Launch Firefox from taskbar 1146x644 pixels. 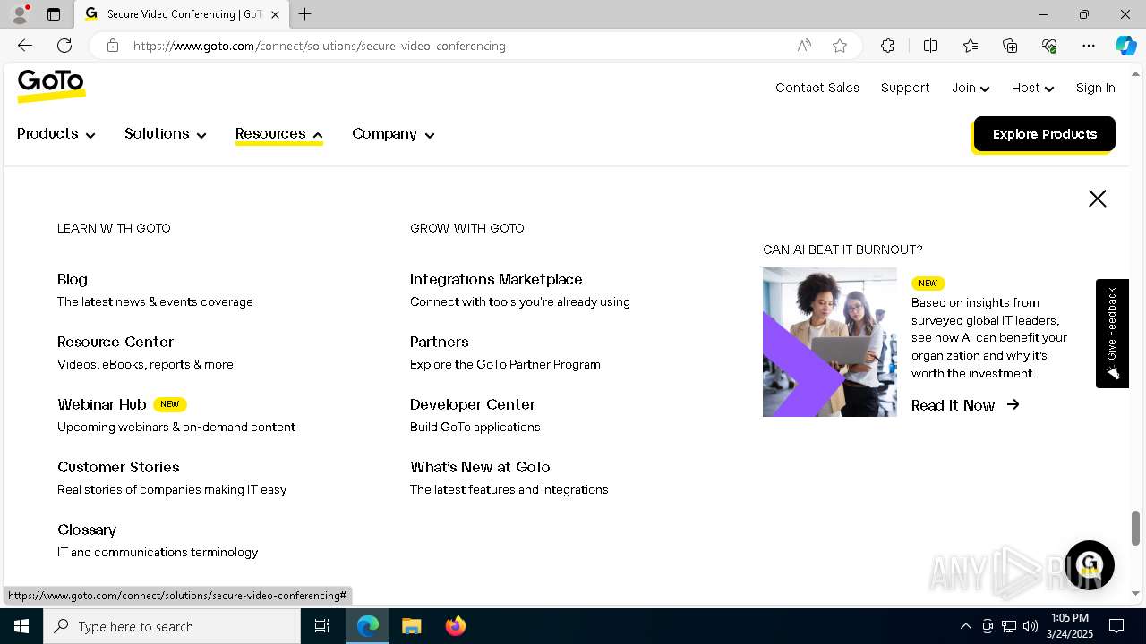[x=456, y=626]
